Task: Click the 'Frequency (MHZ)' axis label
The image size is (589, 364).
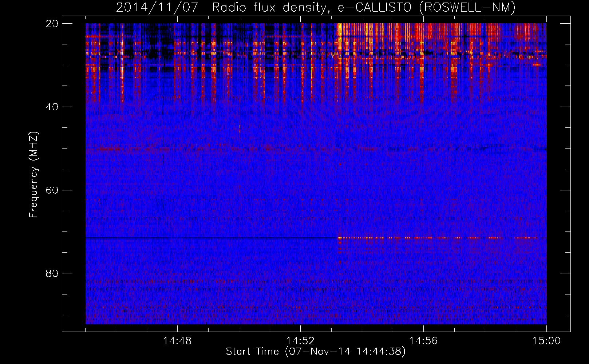Action: click(x=33, y=175)
